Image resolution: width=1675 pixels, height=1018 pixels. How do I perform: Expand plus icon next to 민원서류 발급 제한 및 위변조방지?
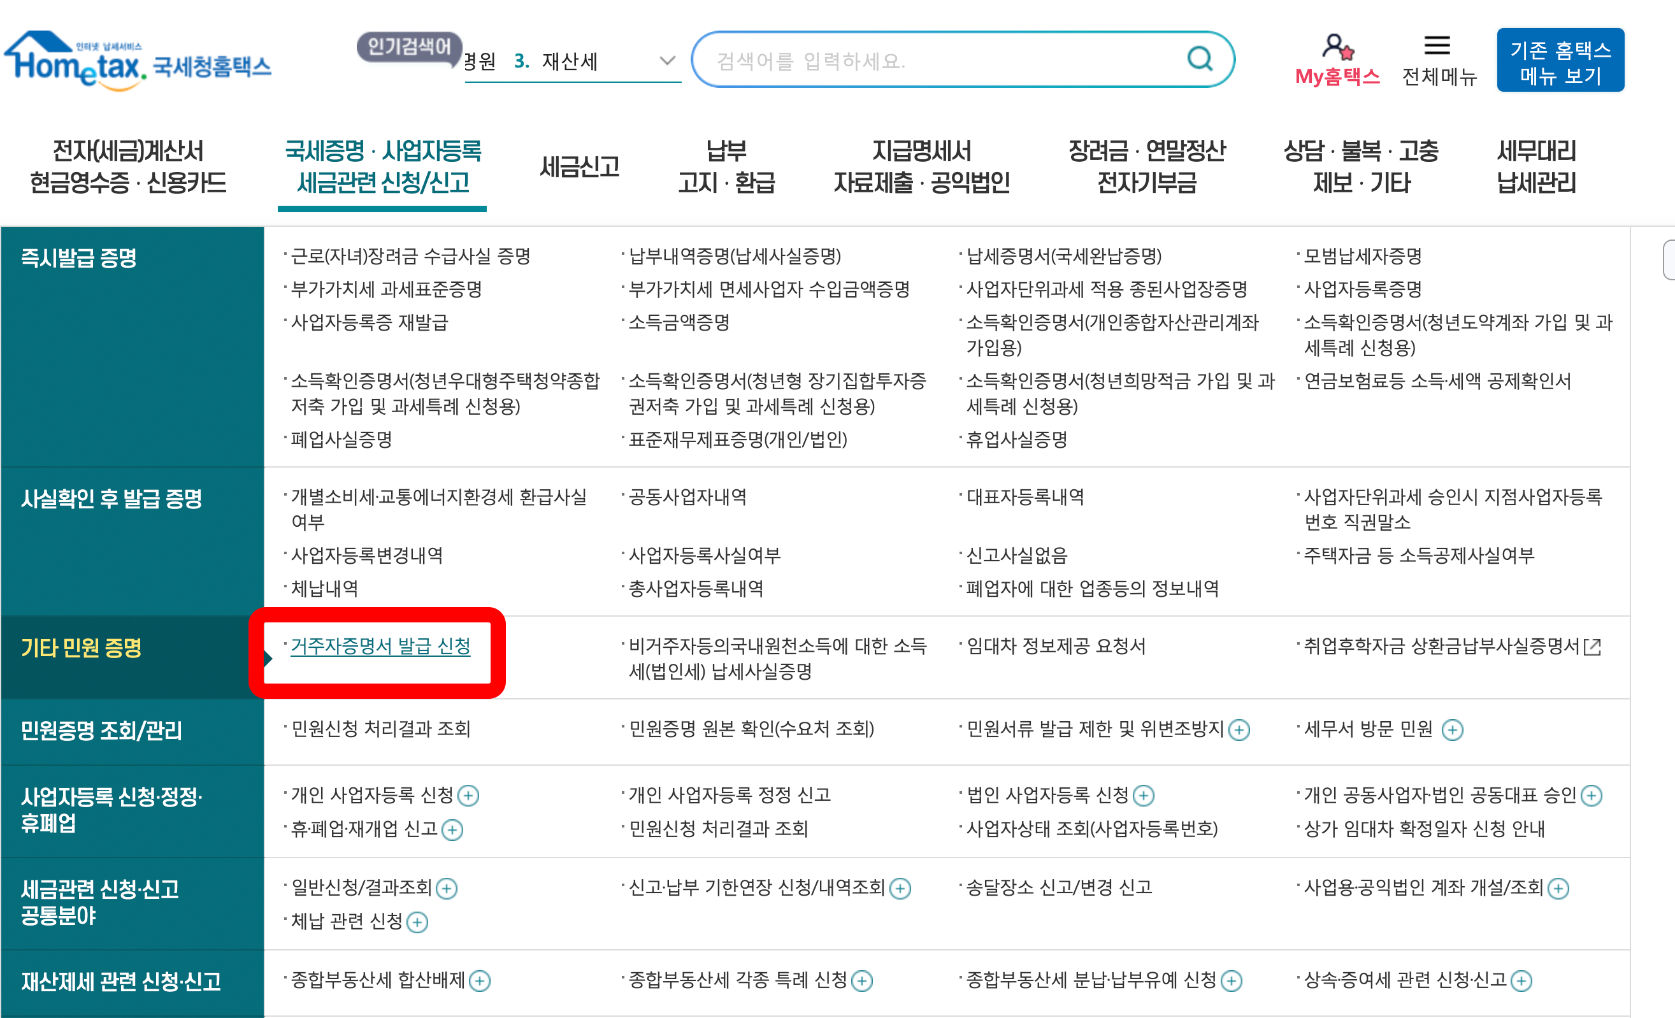tap(1239, 731)
